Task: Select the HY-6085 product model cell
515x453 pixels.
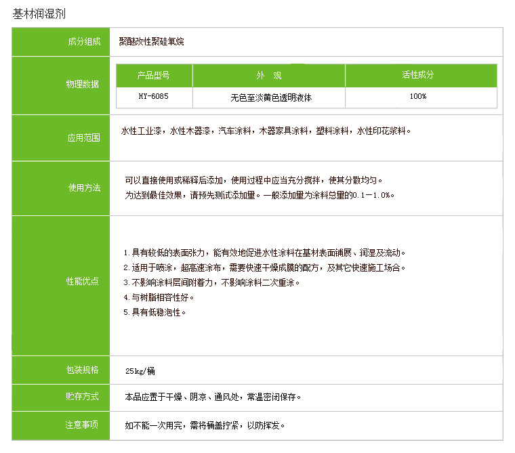Action: [x=154, y=97]
